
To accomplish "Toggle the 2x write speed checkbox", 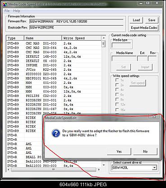I will point(117,85).
